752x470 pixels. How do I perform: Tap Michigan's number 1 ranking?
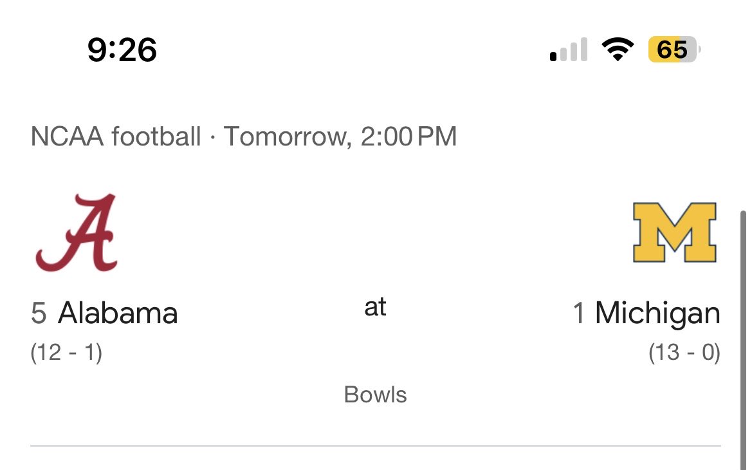pos(578,314)
